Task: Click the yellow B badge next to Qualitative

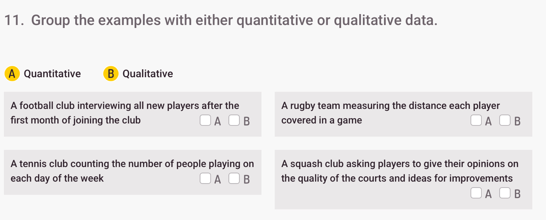Action: 111,73
